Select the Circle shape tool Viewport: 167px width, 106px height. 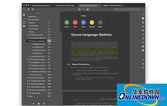143,38
